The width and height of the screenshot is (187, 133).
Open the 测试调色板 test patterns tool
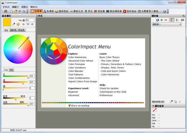pos(114,11)
